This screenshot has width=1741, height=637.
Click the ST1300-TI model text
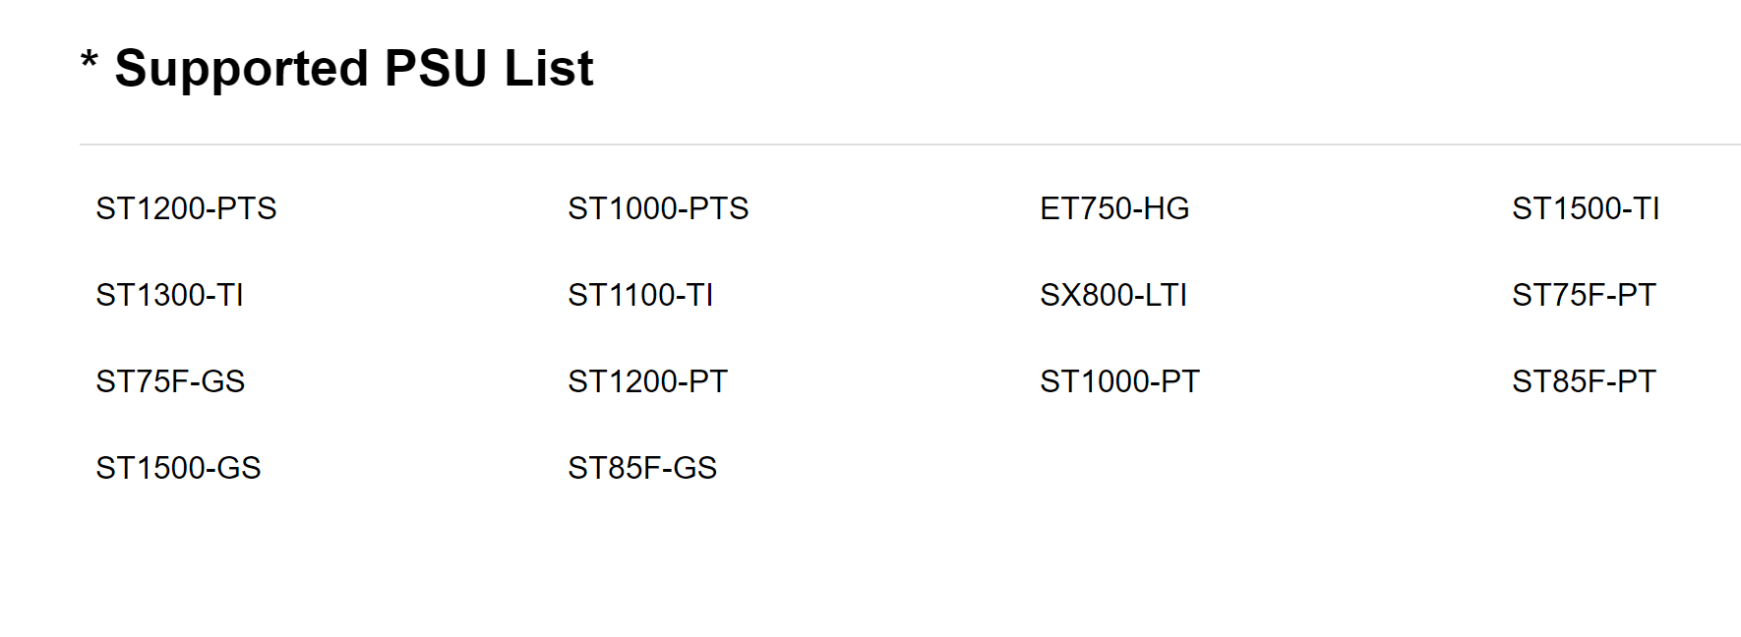(x=169, y=295)
